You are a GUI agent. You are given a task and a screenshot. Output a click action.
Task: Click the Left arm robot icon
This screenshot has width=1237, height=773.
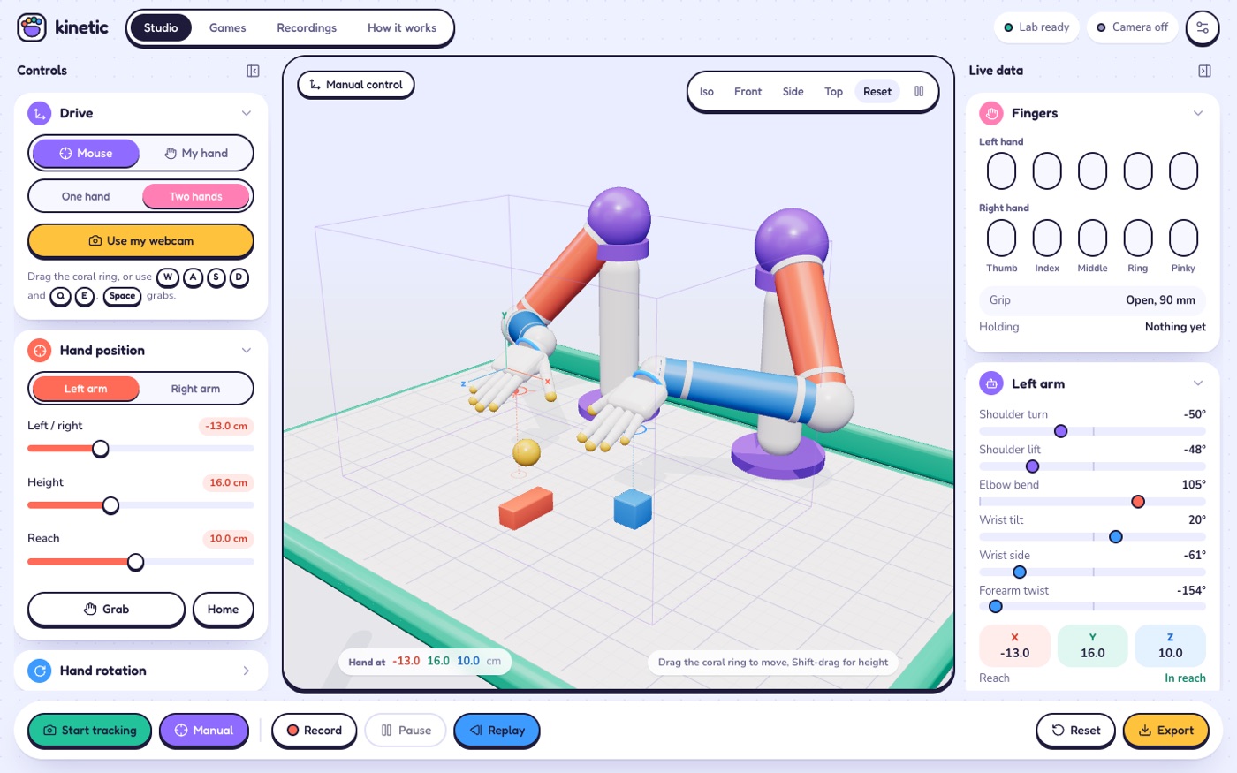pos(991,383)
